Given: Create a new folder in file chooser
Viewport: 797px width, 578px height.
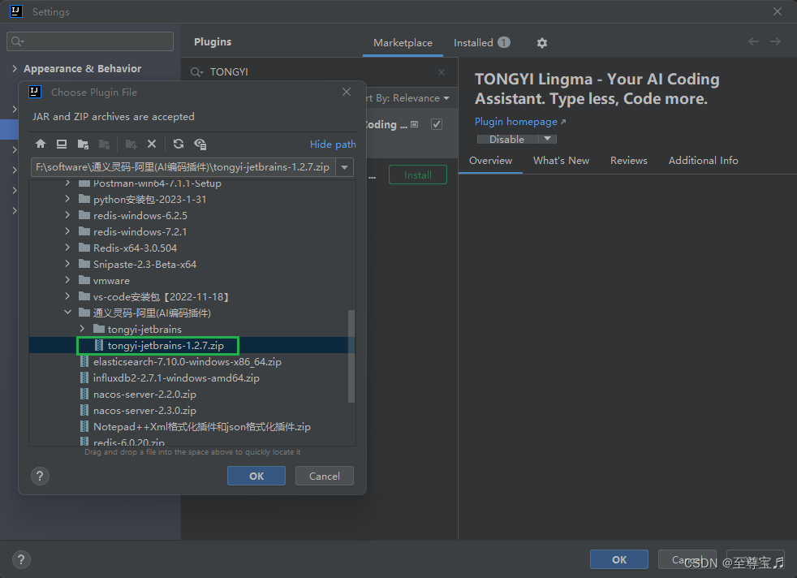Looking at the screenshot, I should pos(131,144).
